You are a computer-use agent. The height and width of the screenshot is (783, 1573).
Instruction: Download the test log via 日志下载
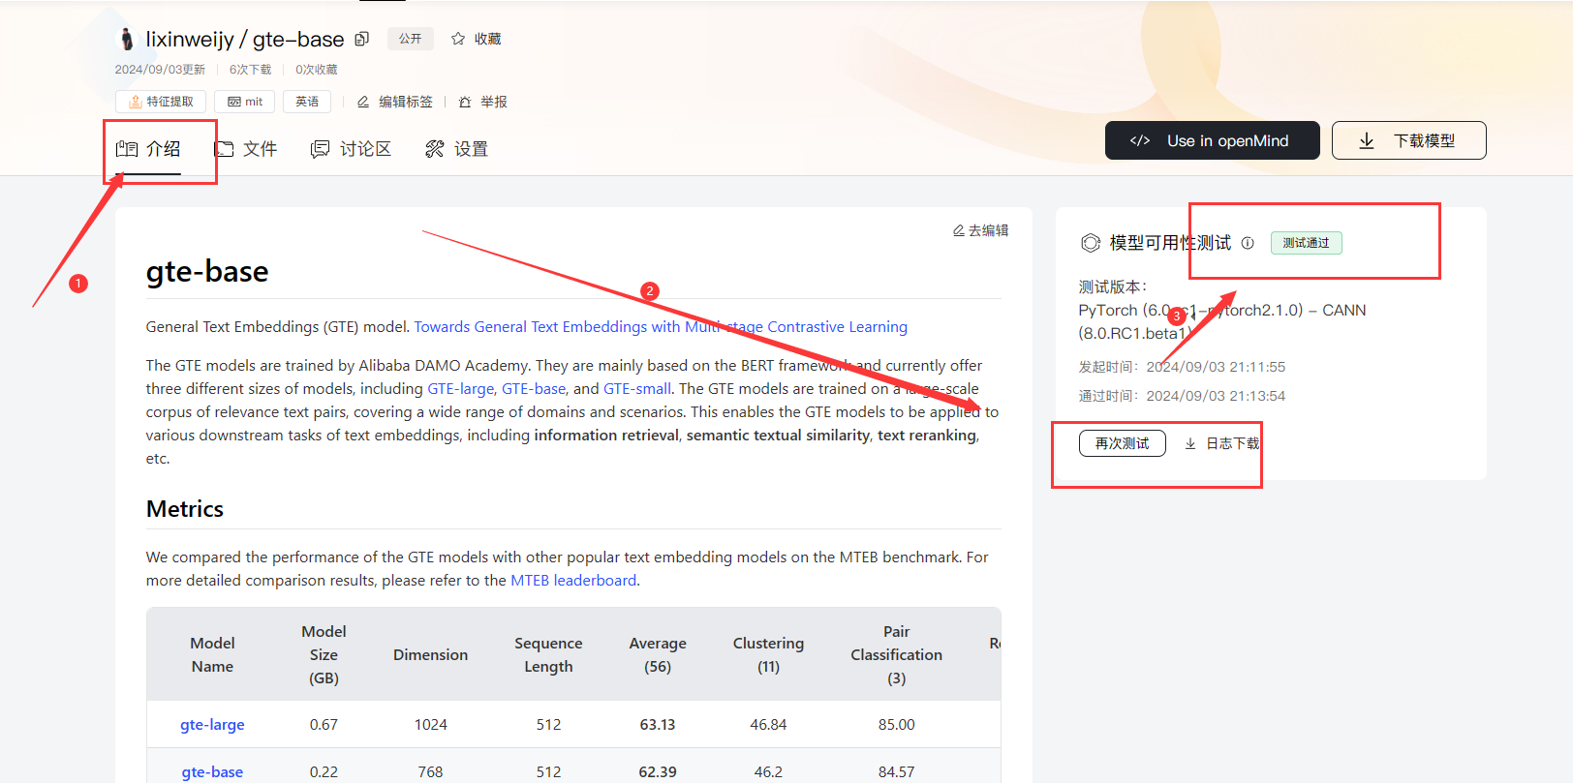pos(1221,443)
